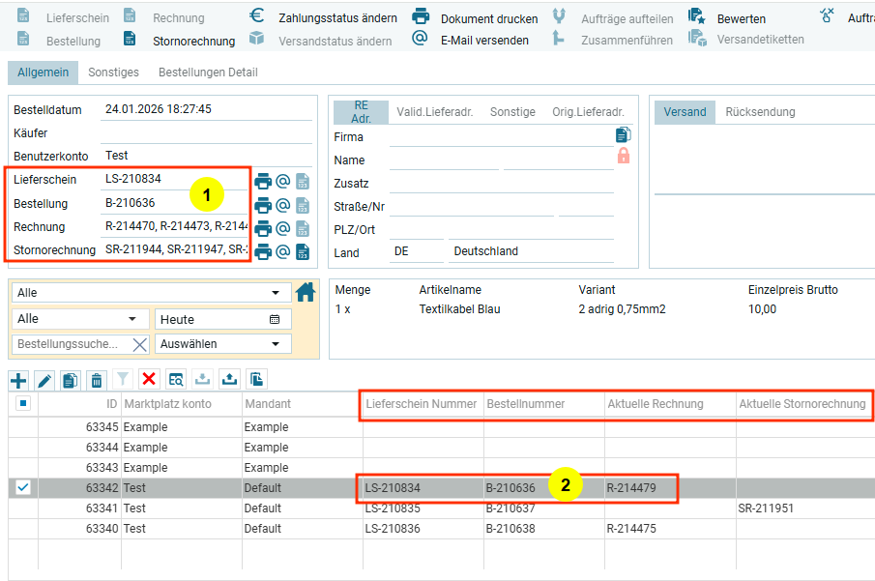This screenshot has height=581, width=875.
Task: Click the lock icon in the address panel
Action: click(623, 156)
